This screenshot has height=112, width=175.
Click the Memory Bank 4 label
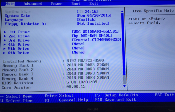pyautogui.click(x=17, y=79)
